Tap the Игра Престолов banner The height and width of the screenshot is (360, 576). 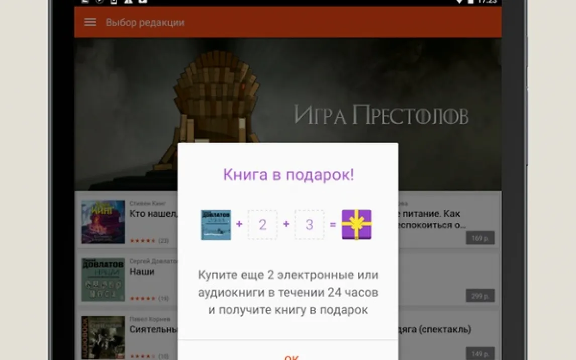coord(380,115)
